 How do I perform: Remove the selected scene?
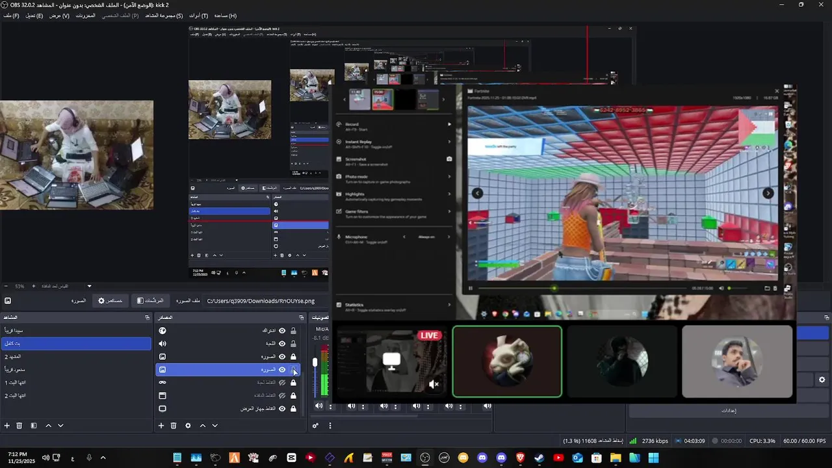click(19, 426)
